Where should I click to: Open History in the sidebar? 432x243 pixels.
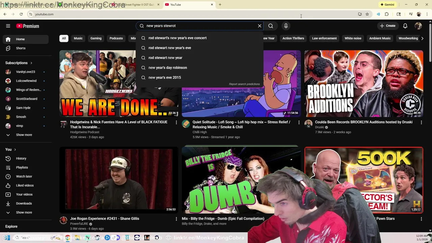(26, 158)
